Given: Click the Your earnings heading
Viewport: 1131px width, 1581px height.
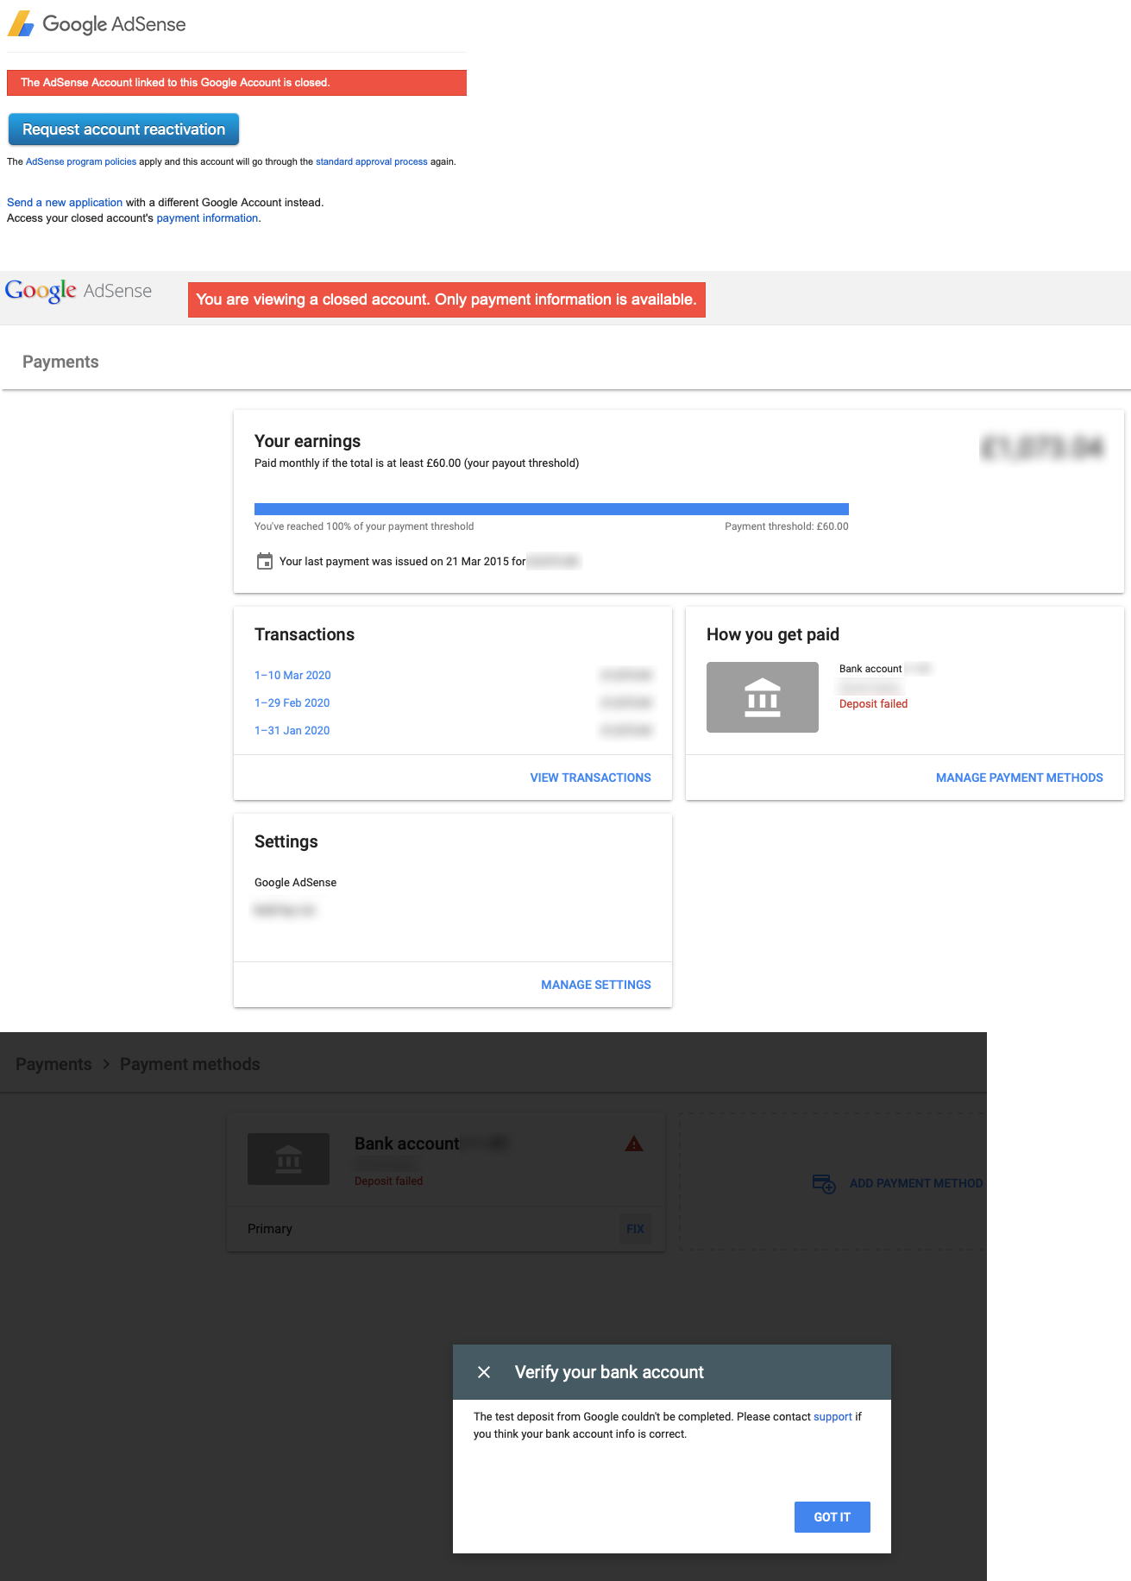Looking at the screenshot, I should coord(308,441).
